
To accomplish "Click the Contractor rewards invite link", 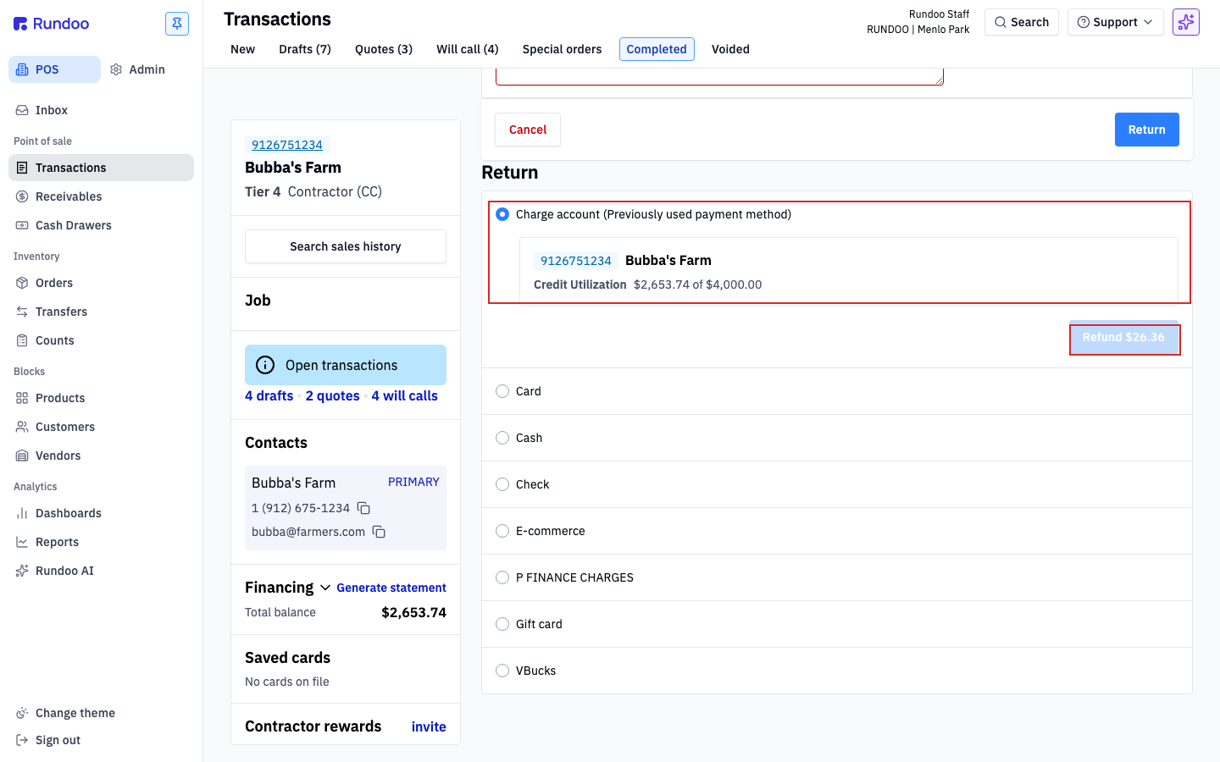I will (429, 726).
